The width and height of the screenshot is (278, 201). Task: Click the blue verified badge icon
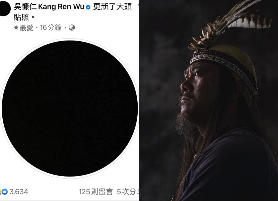coord(88,7)
